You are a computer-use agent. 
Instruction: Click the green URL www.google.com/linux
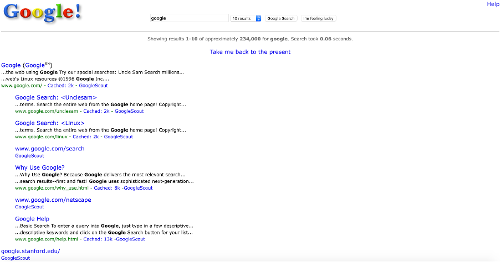pyautogui.click(x=41, y=137)
